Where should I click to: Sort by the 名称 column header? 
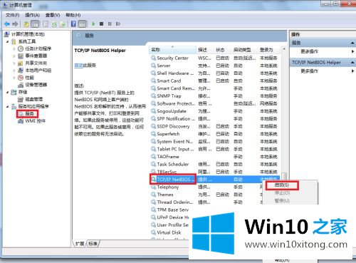pyautogui.click(x=173, y=50)
